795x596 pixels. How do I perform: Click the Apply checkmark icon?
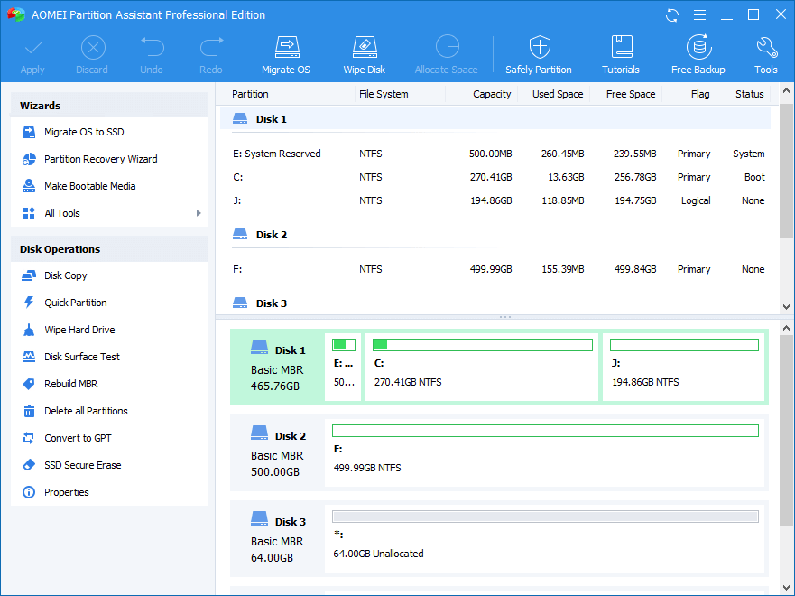[33, 49]
